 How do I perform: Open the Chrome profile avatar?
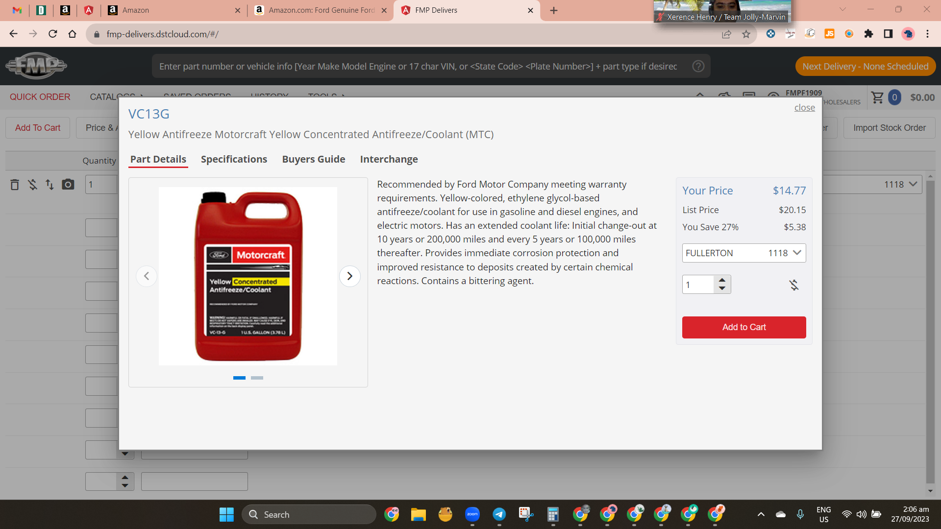pyautogui.click(x=908, y=34)
